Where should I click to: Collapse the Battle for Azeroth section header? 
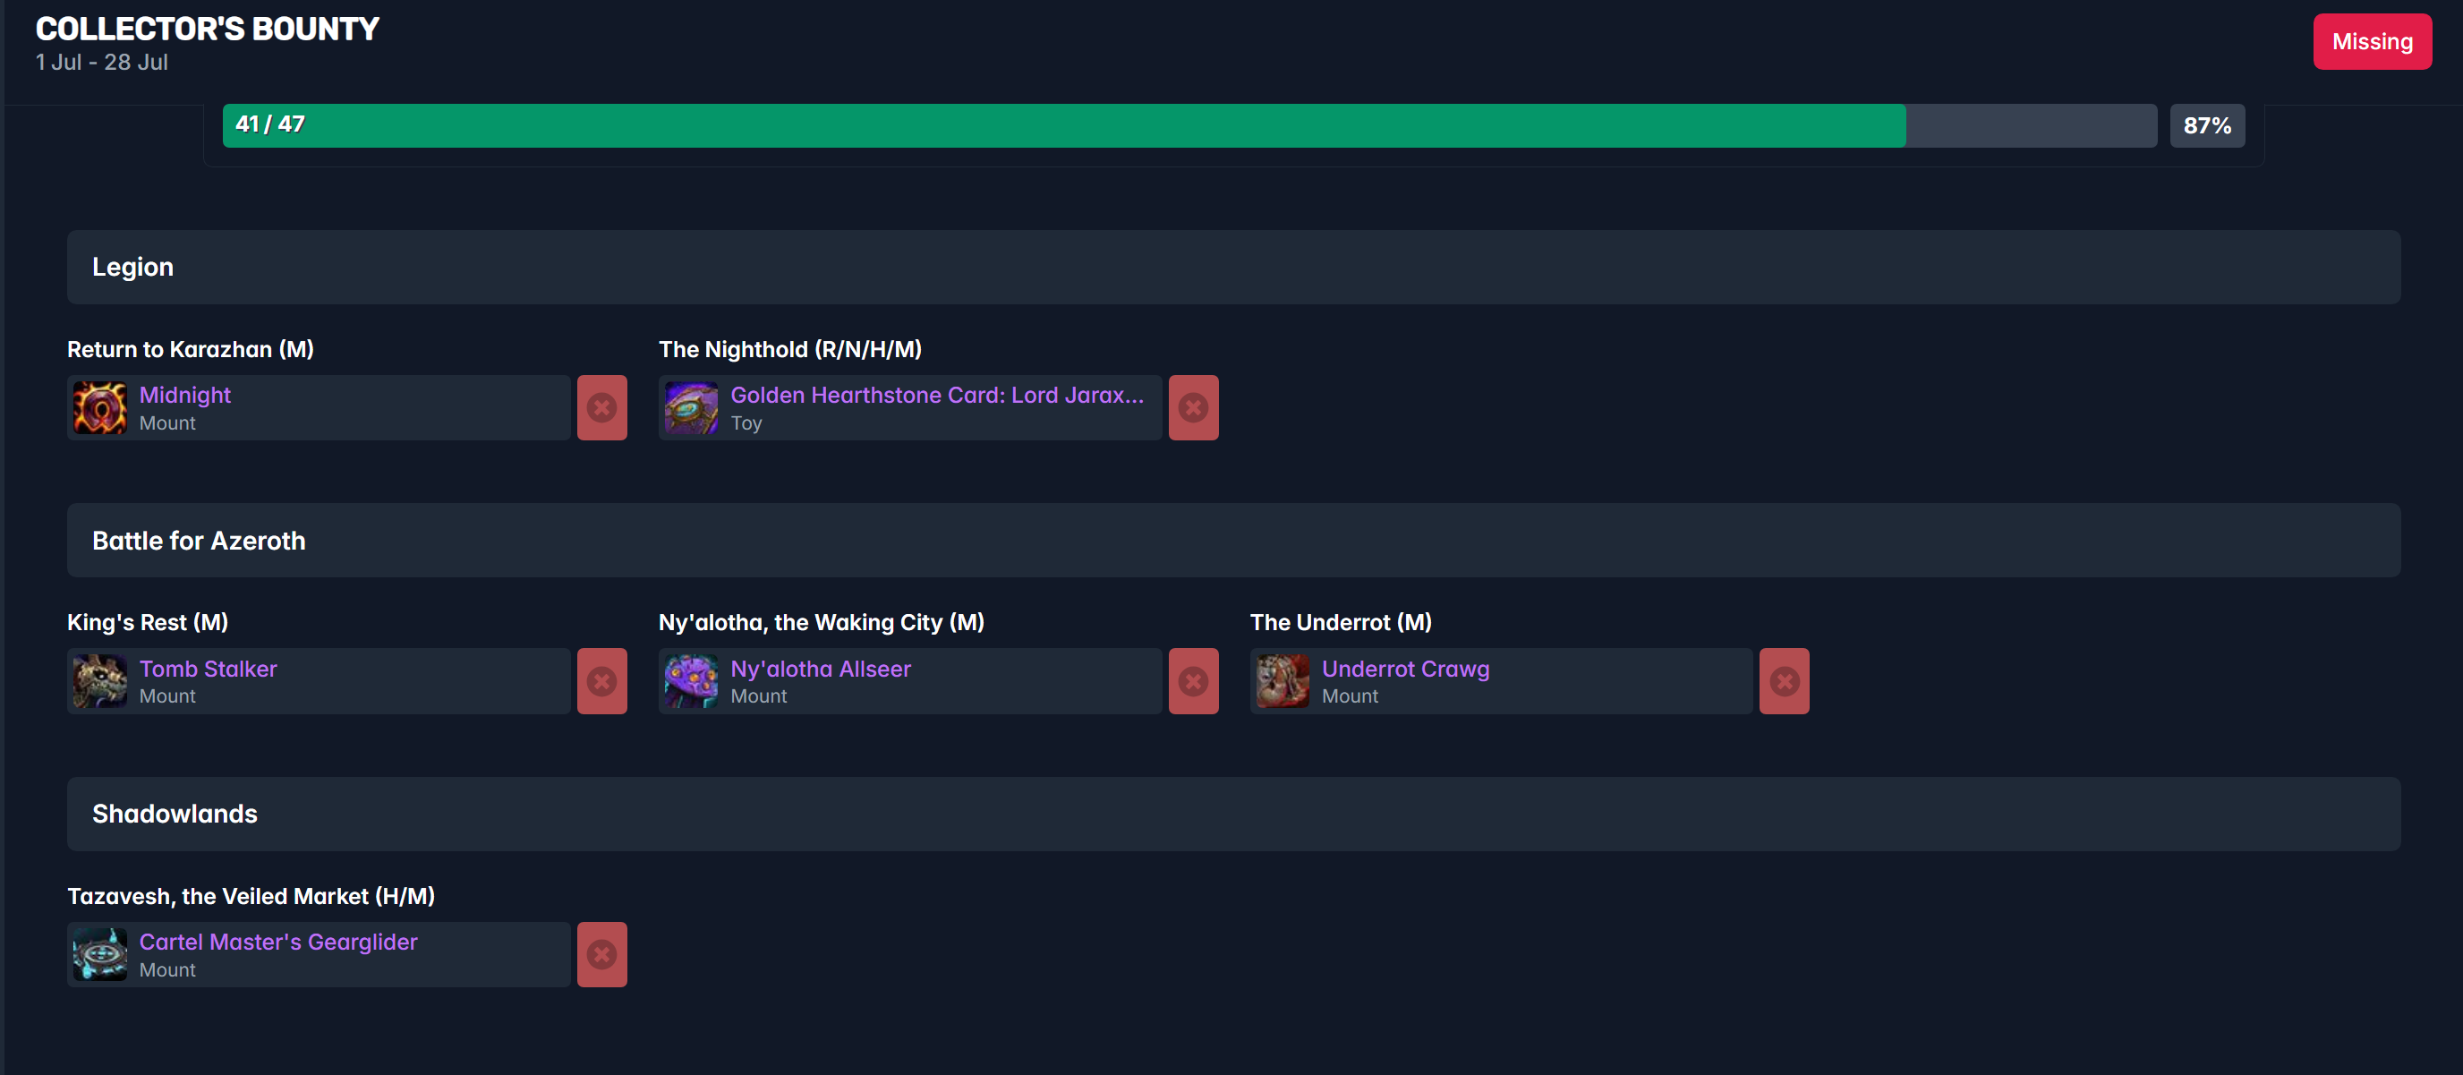coord(1233,541)
